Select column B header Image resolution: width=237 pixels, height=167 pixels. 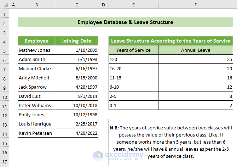[x=36, y=5]
